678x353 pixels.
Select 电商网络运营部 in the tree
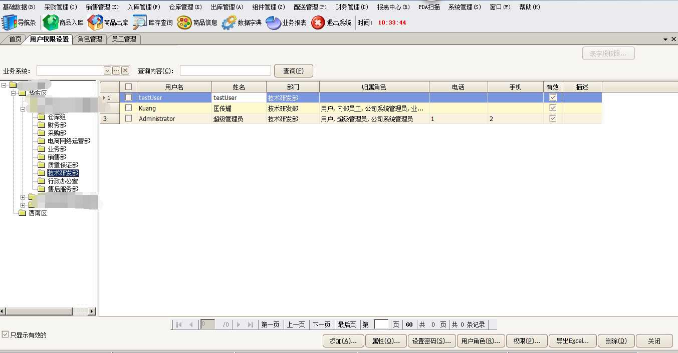pyautogui.click(x=69, y=141)
